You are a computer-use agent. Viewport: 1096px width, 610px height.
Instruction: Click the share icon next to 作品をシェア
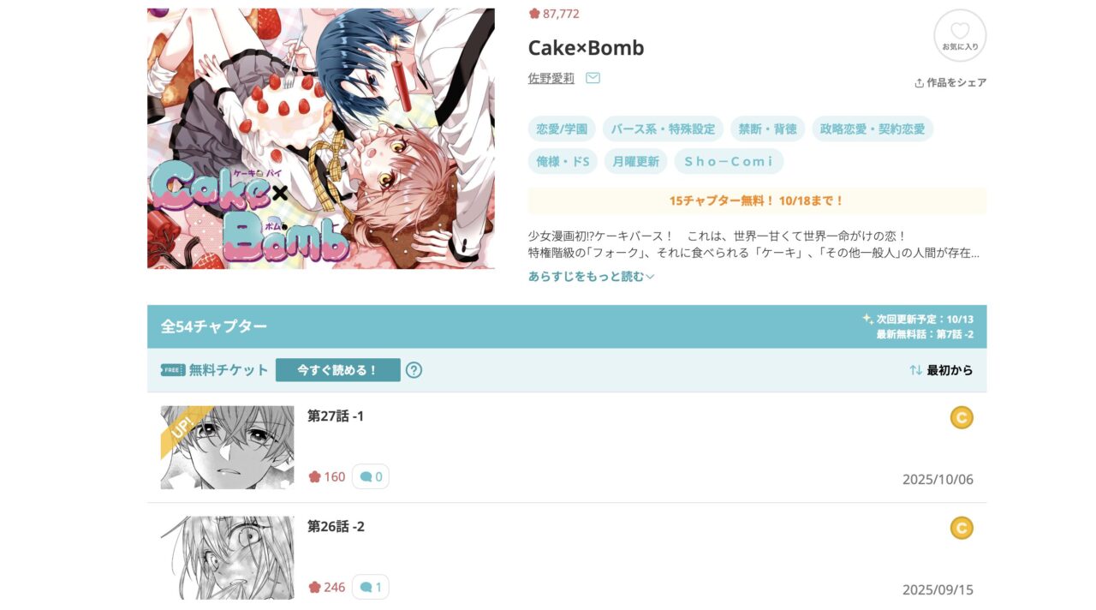(x=919, y=83)
